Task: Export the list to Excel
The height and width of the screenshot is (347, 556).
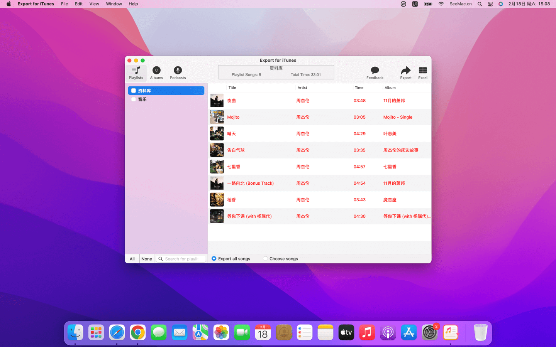Action: click(423, 71)
